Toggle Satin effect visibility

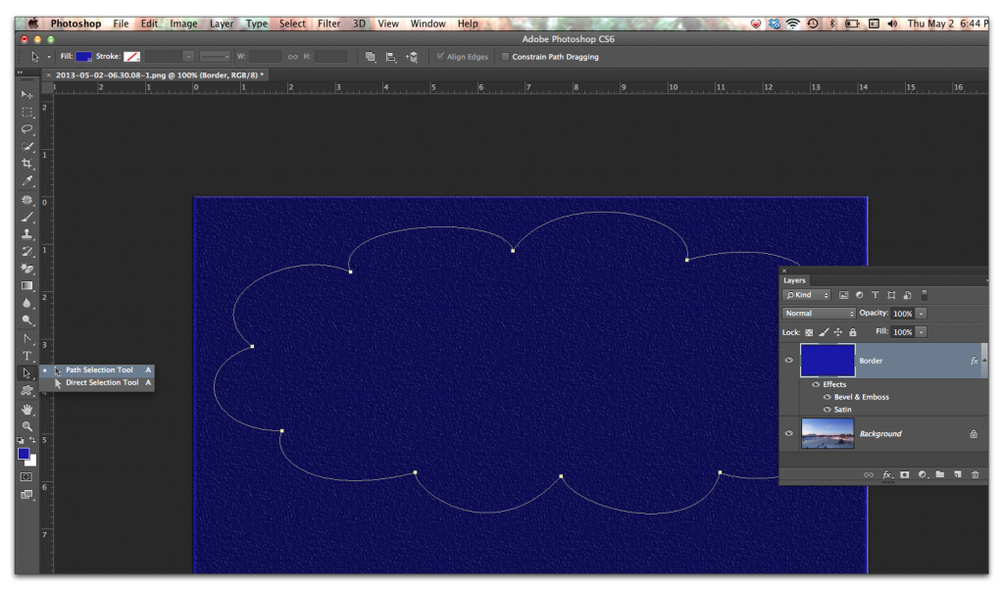click(x=827, y=410)
